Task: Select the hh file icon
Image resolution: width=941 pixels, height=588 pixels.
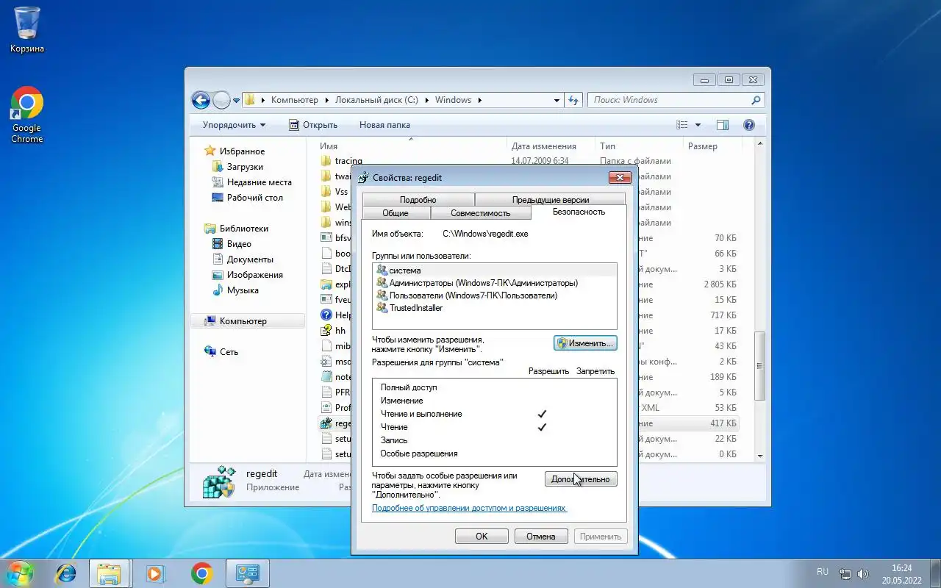Action: (x=327, y=331)
